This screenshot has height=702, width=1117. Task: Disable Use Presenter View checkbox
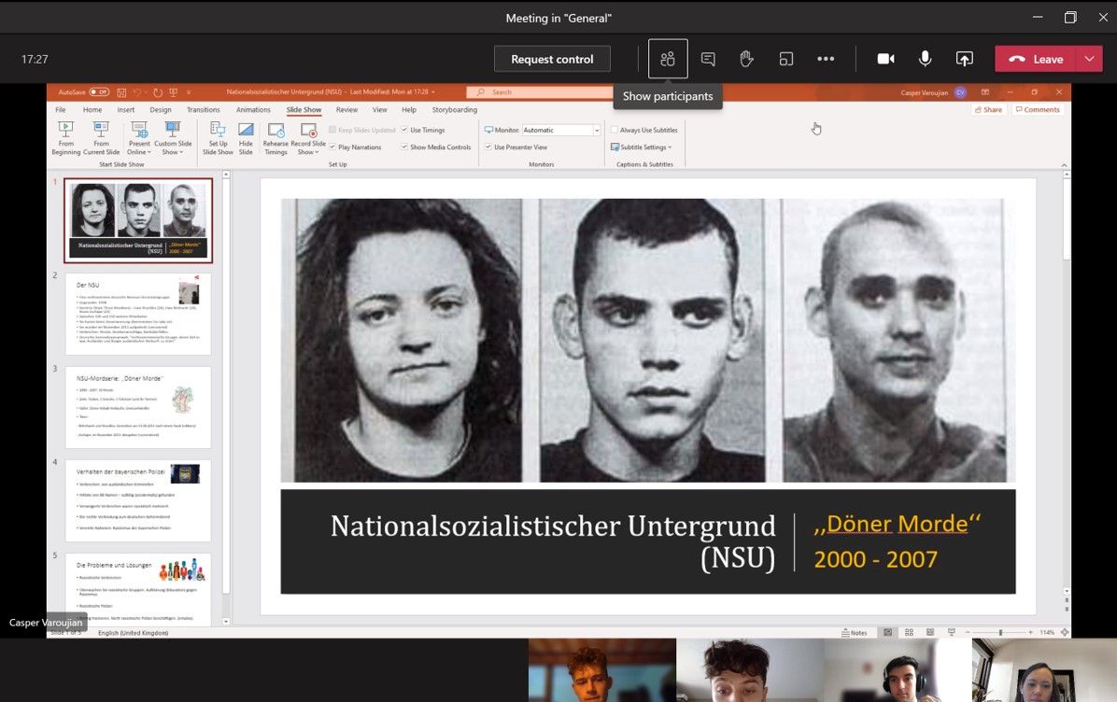coord(488,147)
